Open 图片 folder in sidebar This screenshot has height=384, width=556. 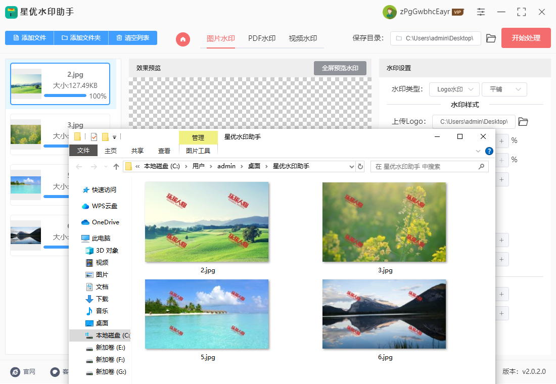click(x=97, y=274)
